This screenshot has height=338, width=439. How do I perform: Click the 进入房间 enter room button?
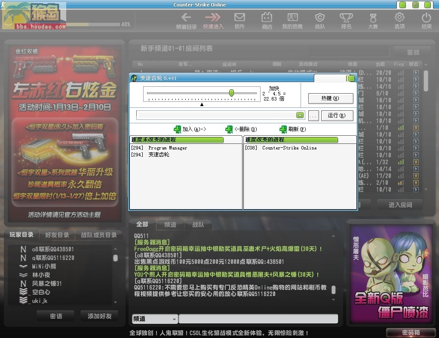tap(400, 205)
